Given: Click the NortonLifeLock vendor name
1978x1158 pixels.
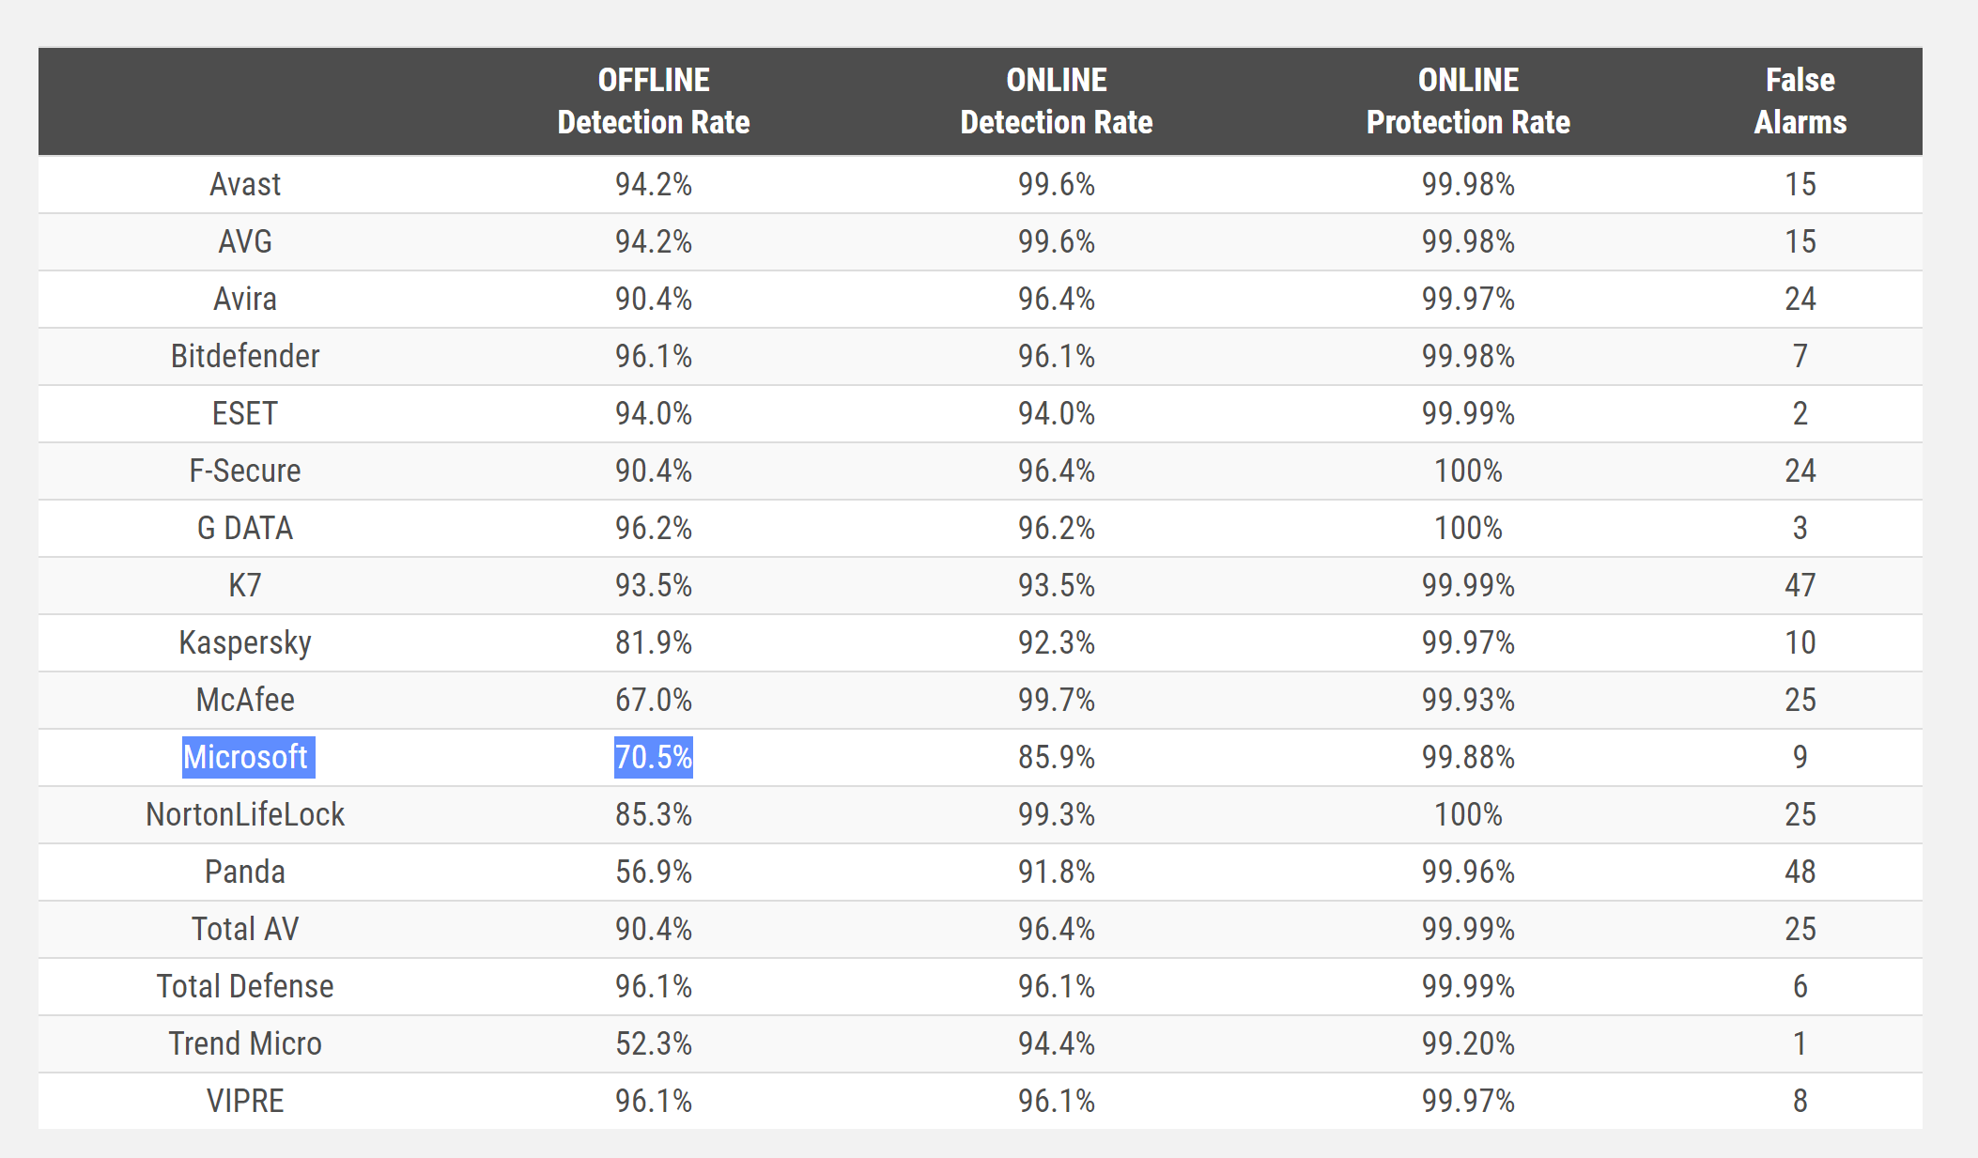Looking at the screenshot, I should click(245, 814).
